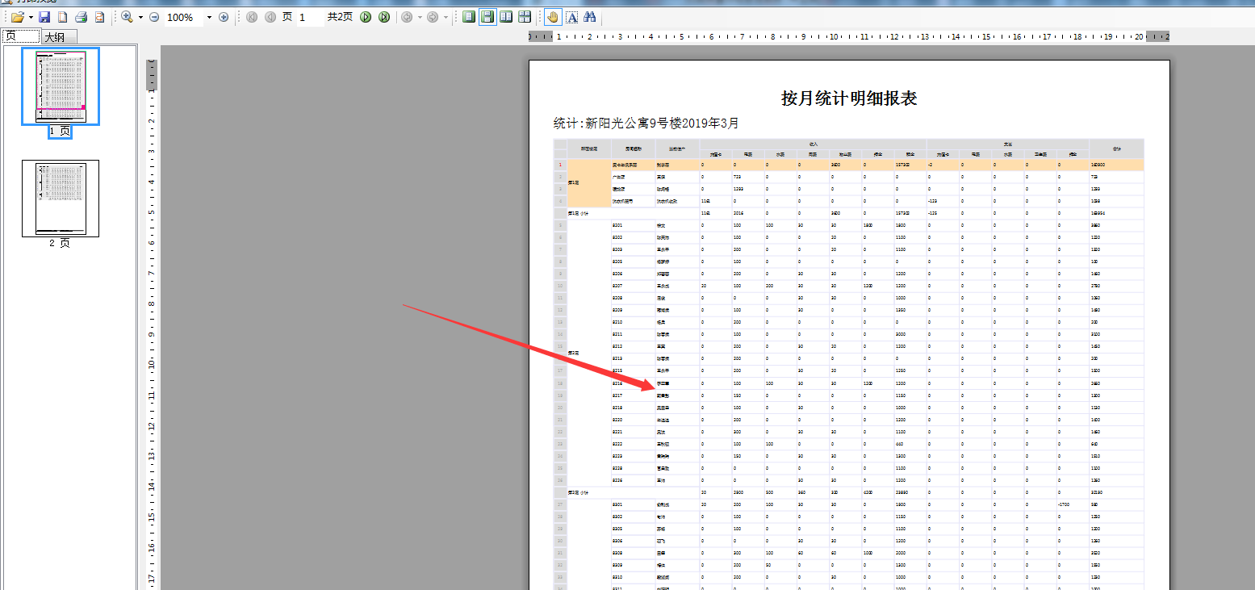Viewport: 1255px width, 590px height.
Task: Click the zoom in plus icon
Action: point(224,17)
